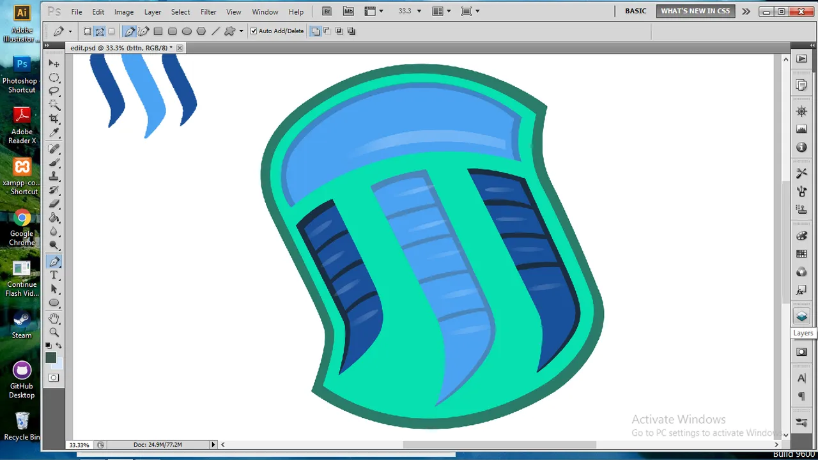Open the foreground color swatch
Screen dimensions: 818x460
pyautogui.click(x=50, y=358)
